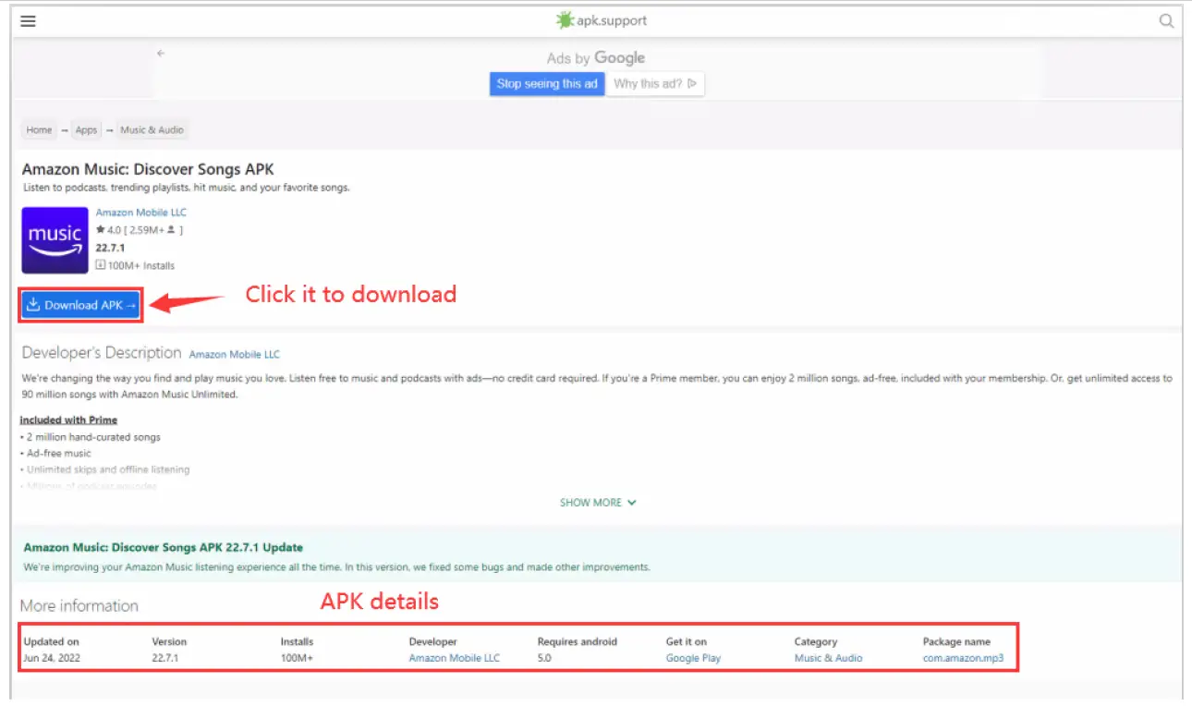1192x706 pixels.
Task: Click the Download APK button
Action: tap(81, 305)
